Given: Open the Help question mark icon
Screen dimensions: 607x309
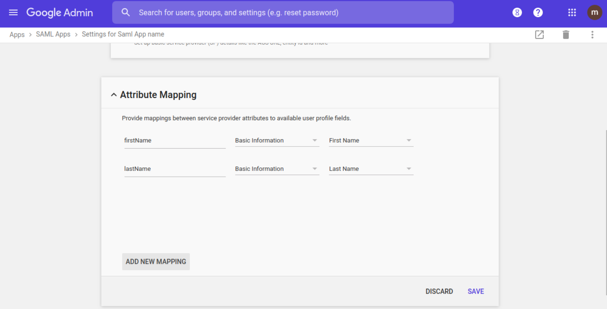Looking at the screenshot, I should (x=538, y=13).
